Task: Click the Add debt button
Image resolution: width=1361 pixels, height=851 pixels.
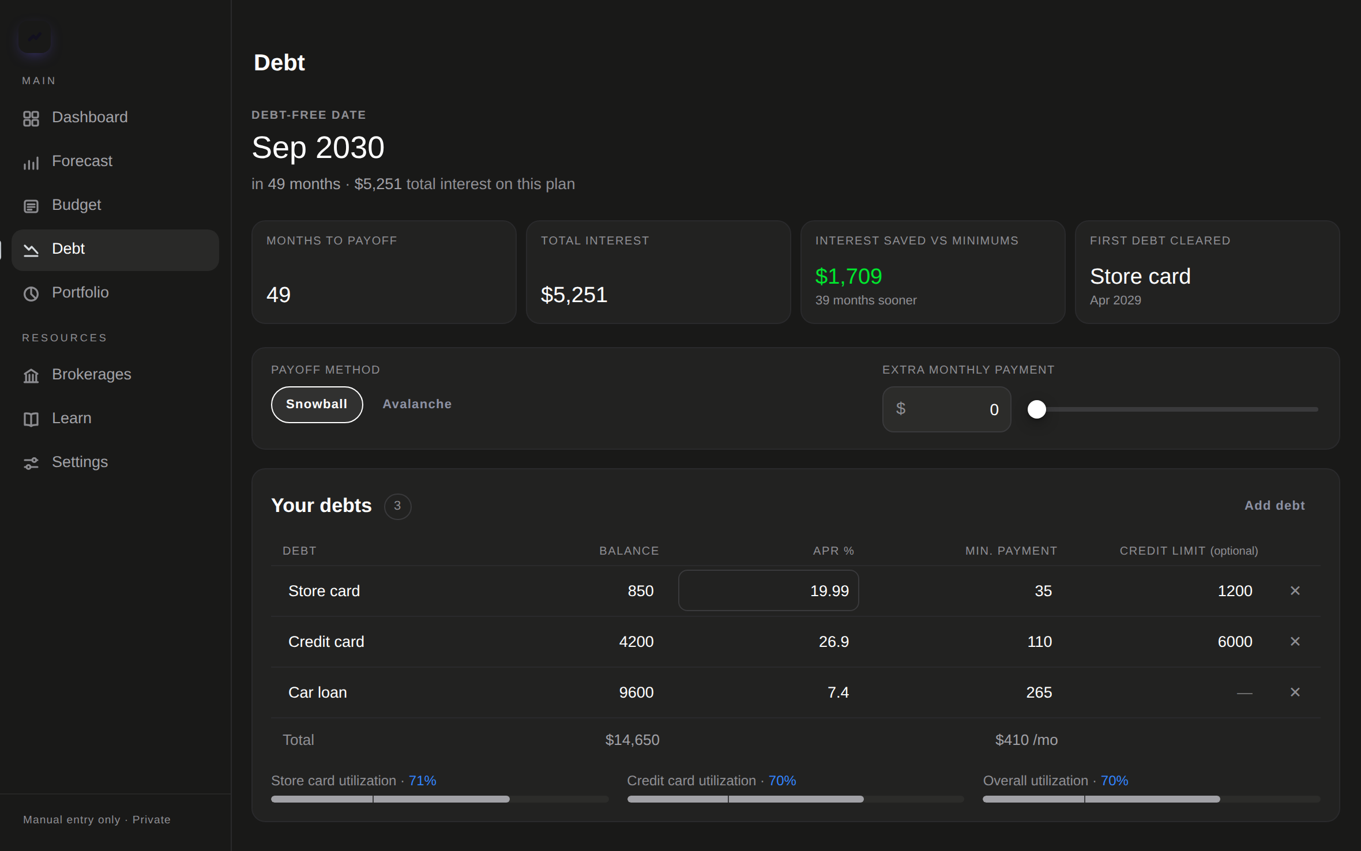Action: pos(1274,506)
